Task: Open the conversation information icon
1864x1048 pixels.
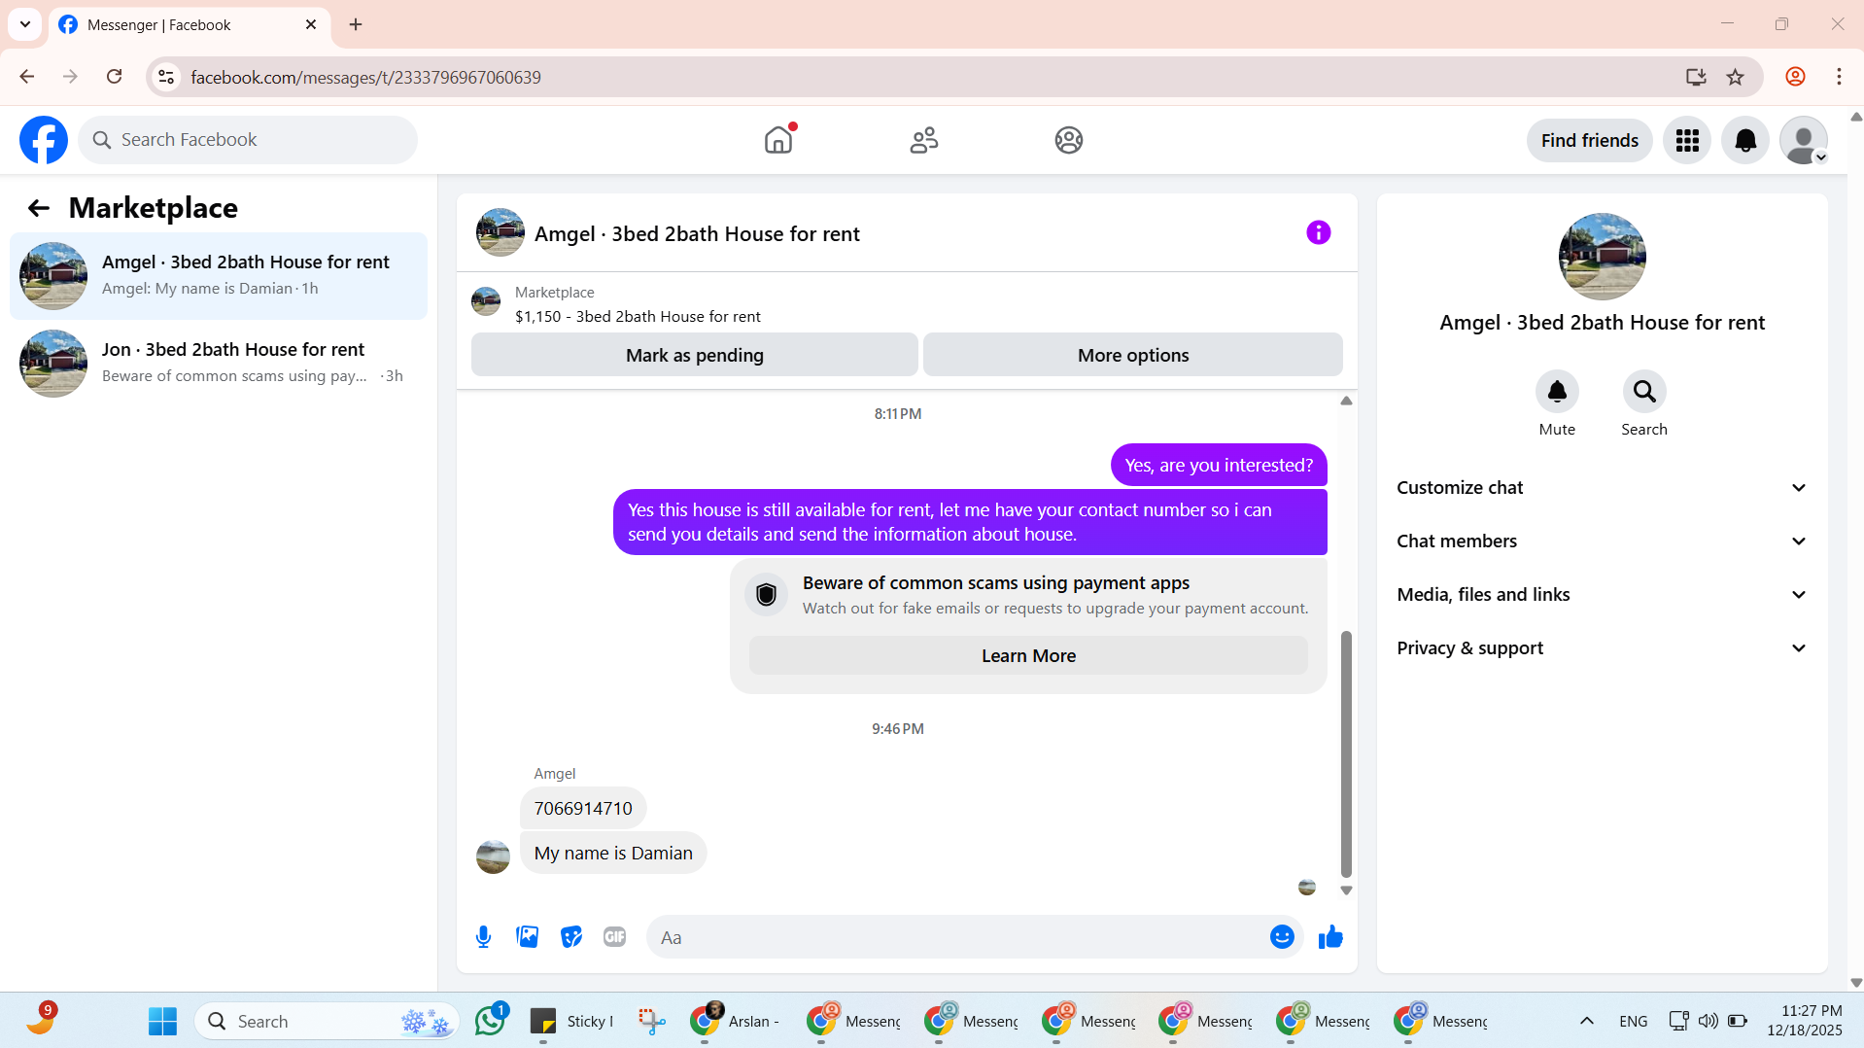Action: pyautogui.click(x=1318, y=232)
